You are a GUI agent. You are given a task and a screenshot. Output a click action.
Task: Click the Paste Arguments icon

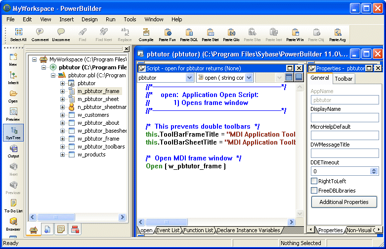point(338,35)
